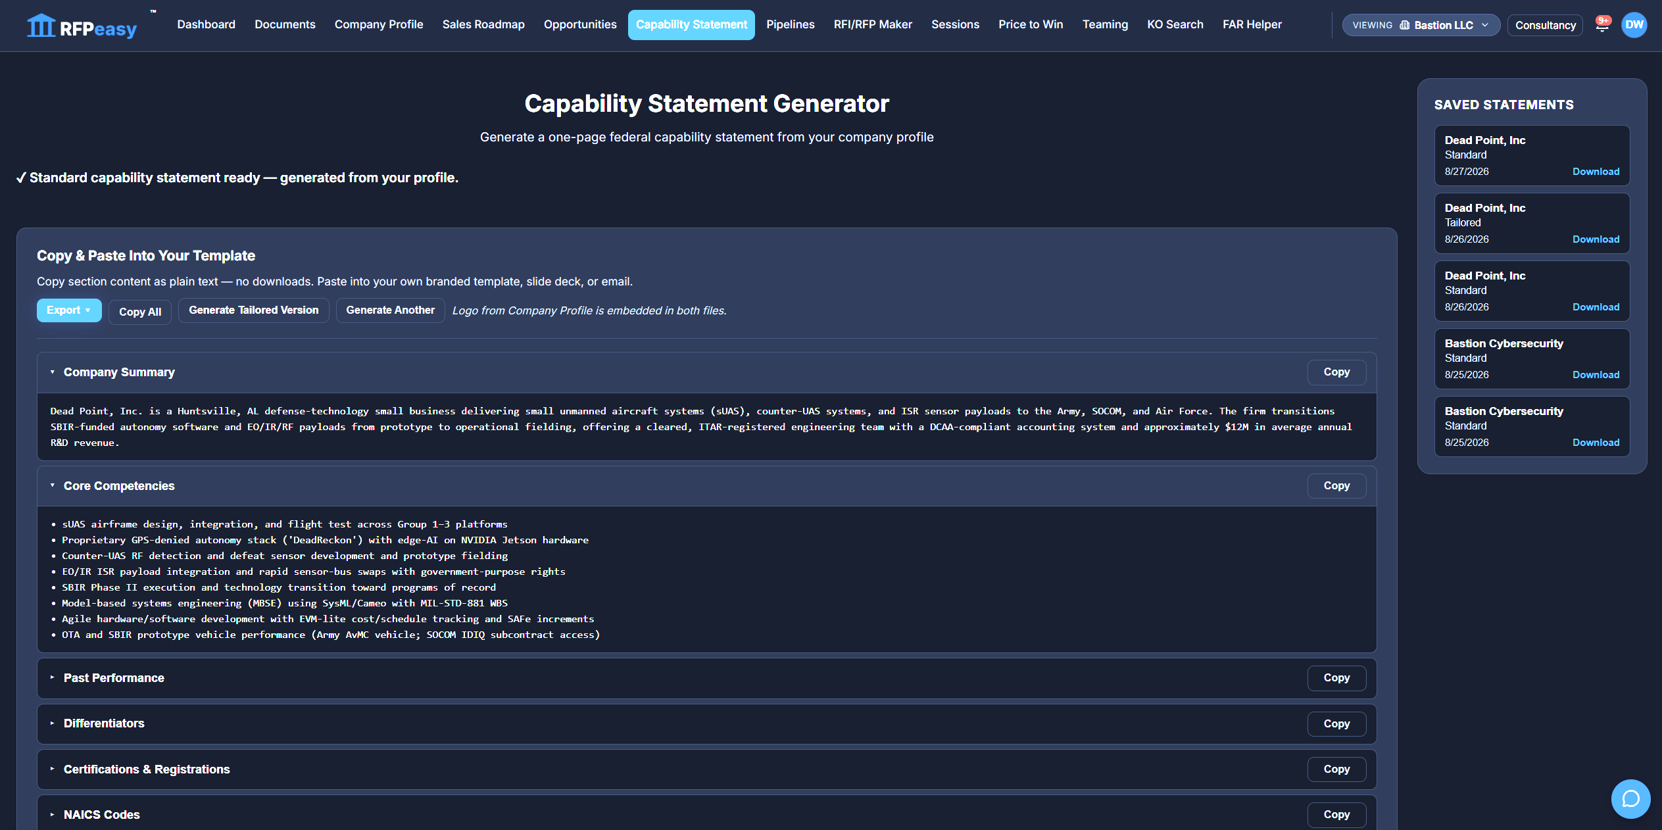
Task: Open the Pipelines tab
Action: [791, 25]
